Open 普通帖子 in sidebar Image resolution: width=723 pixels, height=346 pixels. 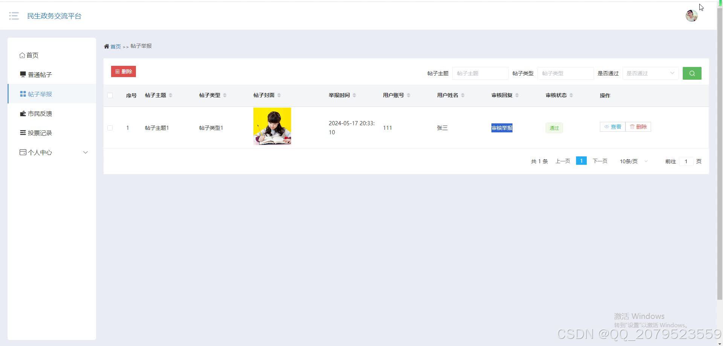point(52,75)
